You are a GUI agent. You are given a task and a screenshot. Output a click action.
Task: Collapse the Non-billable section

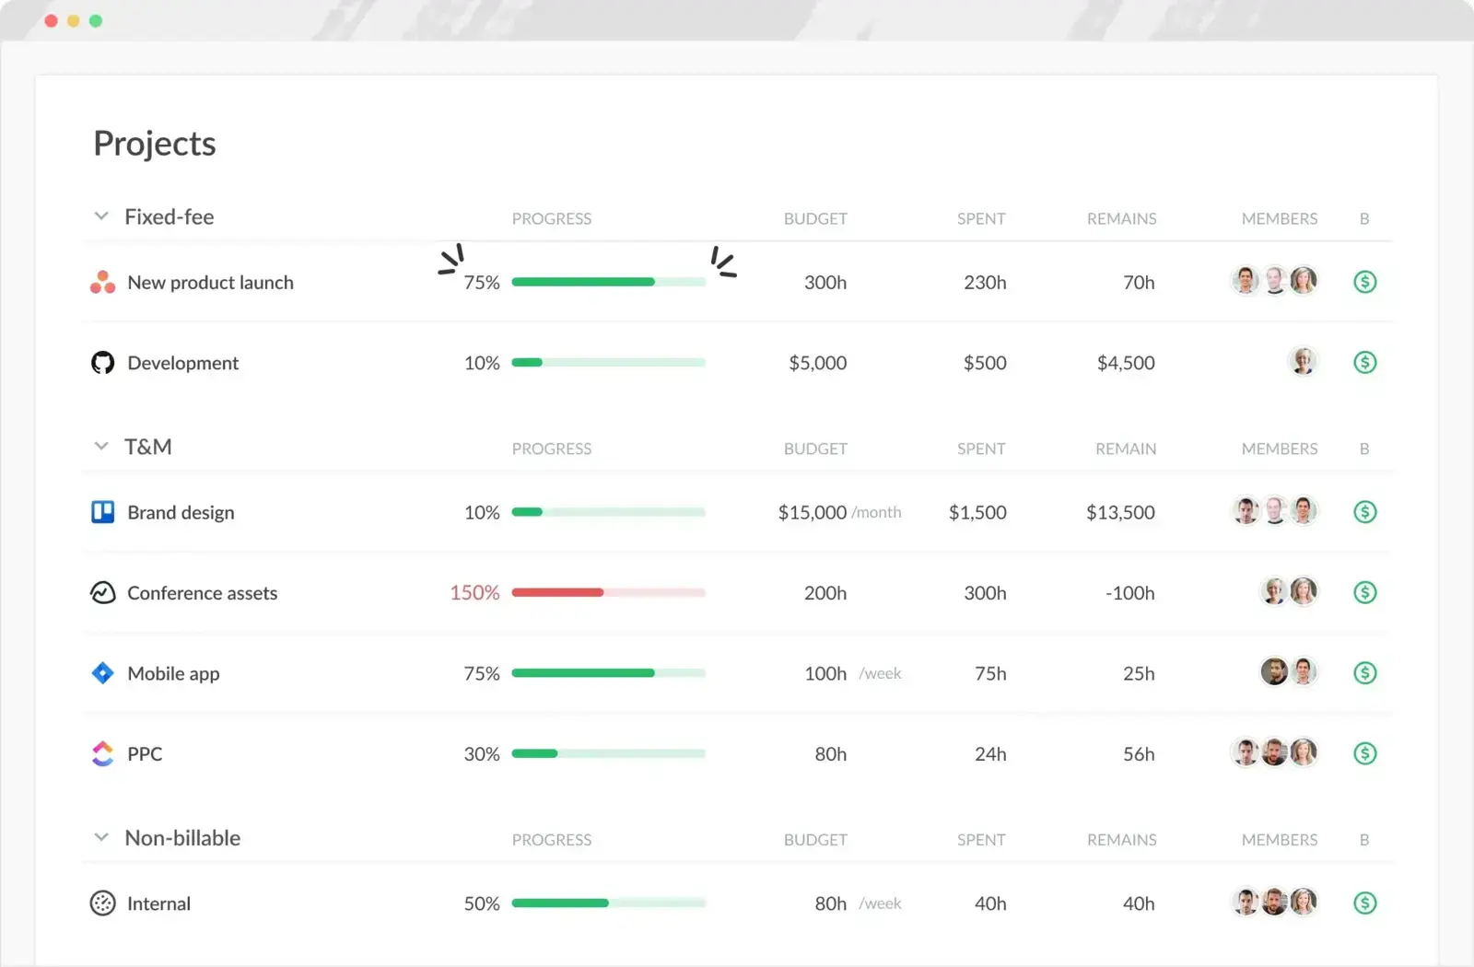pos(101,837)
